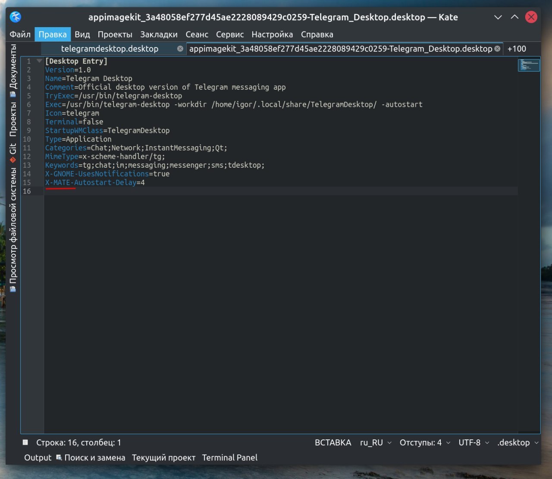Click the TryExec line

(113, 96)
